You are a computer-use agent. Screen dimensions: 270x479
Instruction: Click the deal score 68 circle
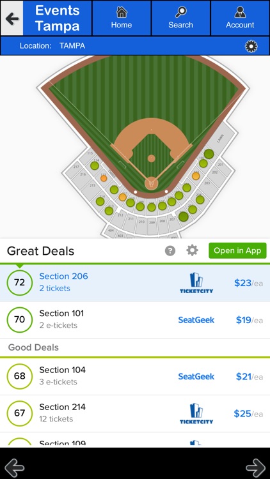(20, 376)
